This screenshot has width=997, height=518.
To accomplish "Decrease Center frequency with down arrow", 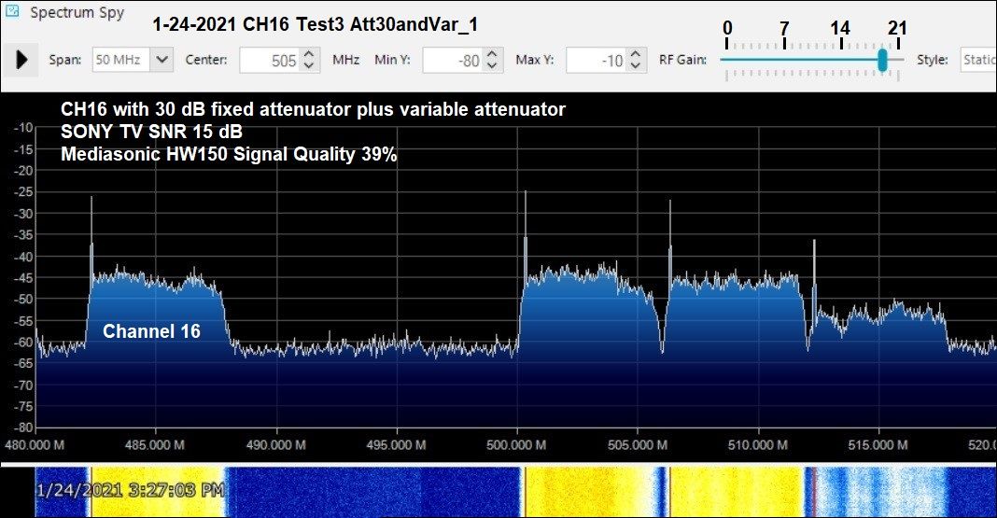I will (311, 66).
